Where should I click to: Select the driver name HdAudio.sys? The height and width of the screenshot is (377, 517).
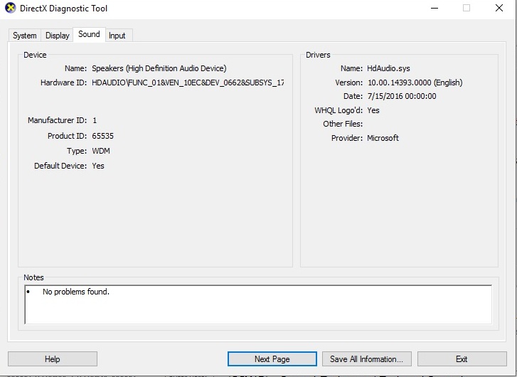pos(388,68)
